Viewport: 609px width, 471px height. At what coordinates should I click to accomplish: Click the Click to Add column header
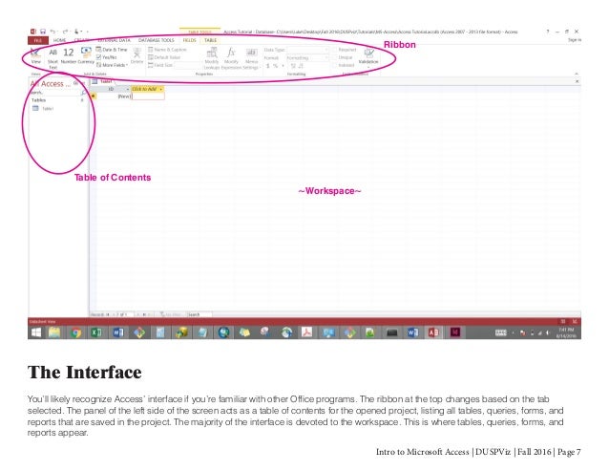[147, 89]
